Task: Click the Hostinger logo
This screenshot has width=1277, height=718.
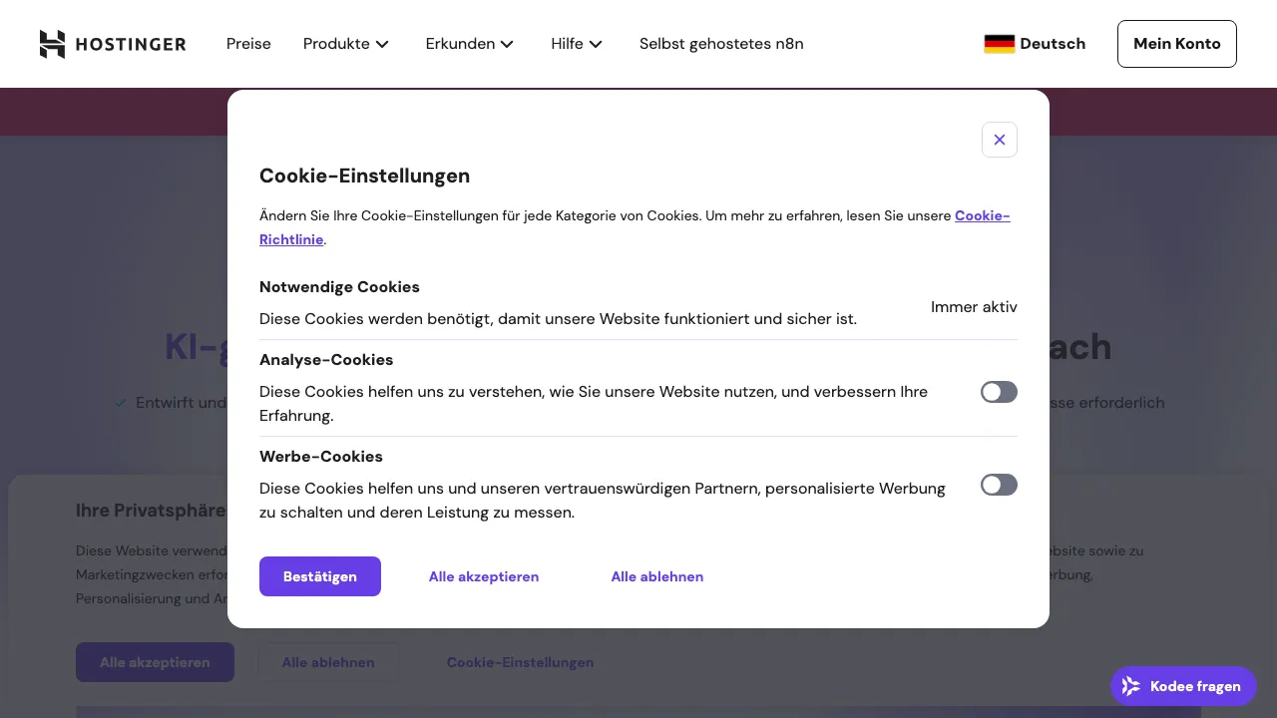Action: (112, 44)
